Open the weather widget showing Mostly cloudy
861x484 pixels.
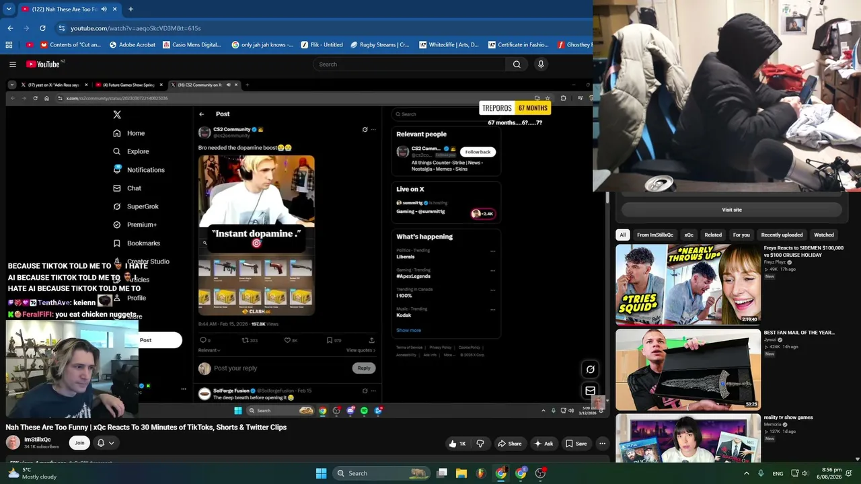tap(31, 473)
